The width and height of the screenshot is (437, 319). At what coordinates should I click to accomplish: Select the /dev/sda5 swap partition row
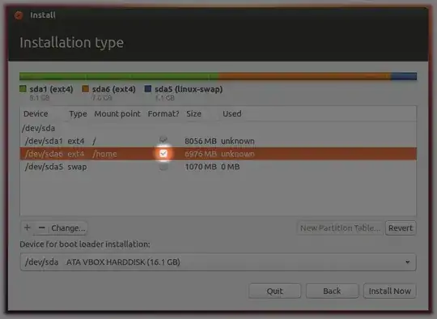(218, 167)
